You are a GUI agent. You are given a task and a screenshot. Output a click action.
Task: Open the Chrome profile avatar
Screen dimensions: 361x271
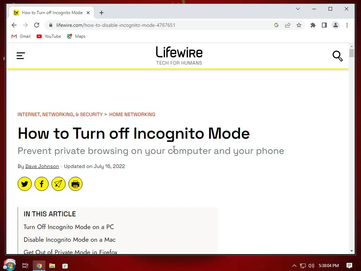(x=336, y=25)
